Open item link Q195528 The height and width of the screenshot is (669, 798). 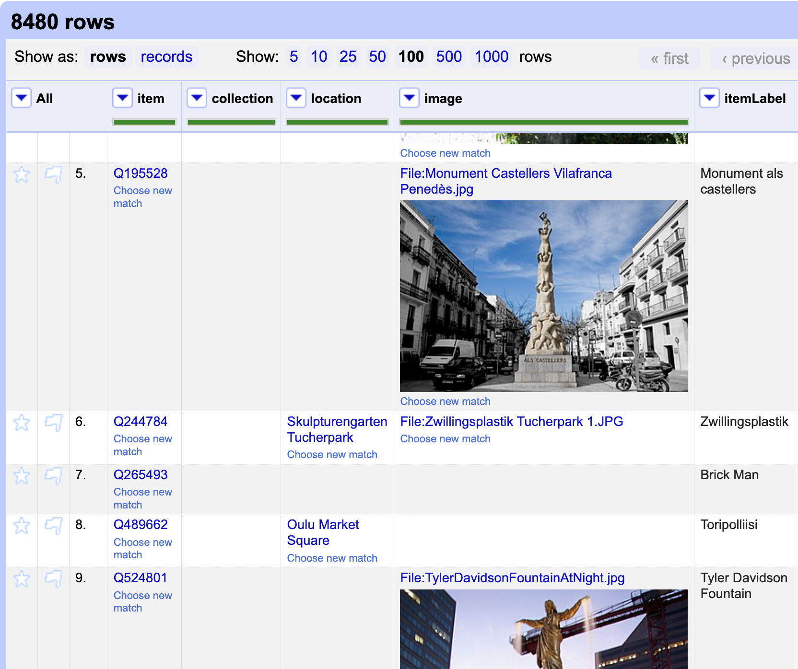pos(141,173)
